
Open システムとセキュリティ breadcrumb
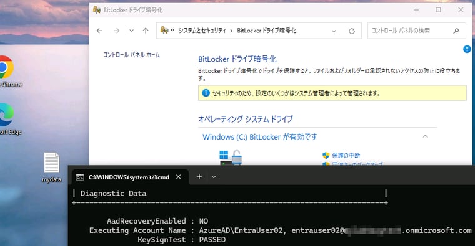point(202,31)
